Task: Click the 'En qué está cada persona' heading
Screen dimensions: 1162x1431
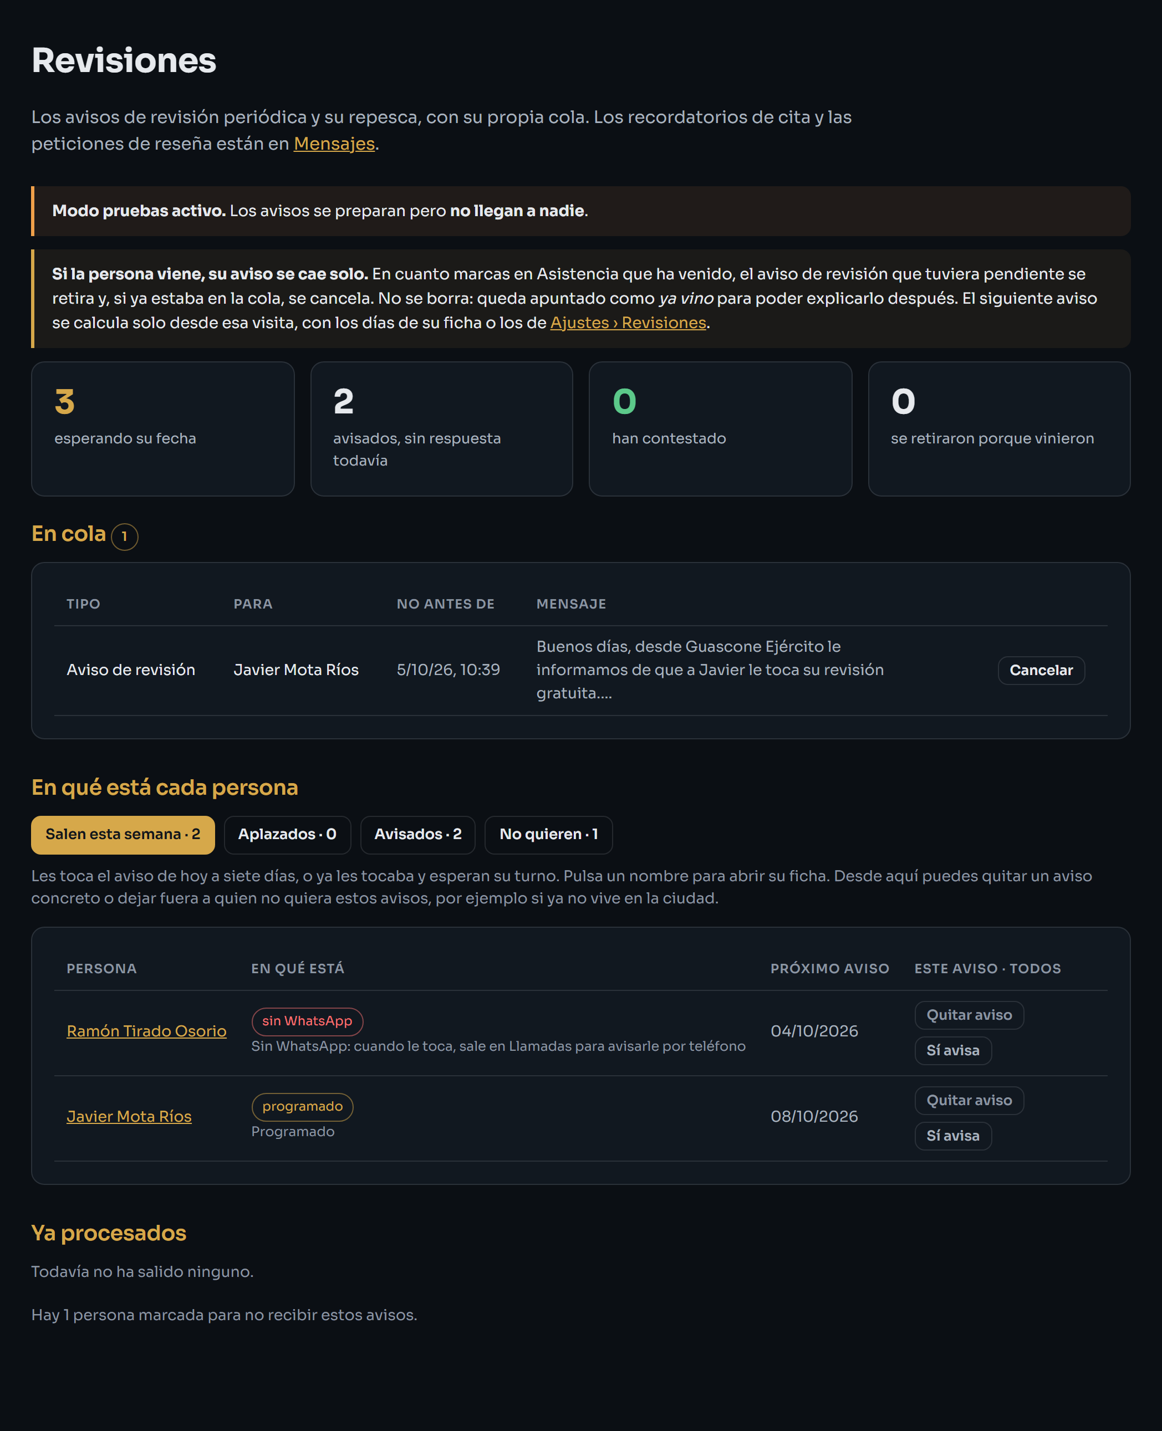Action: coord(165,787)
